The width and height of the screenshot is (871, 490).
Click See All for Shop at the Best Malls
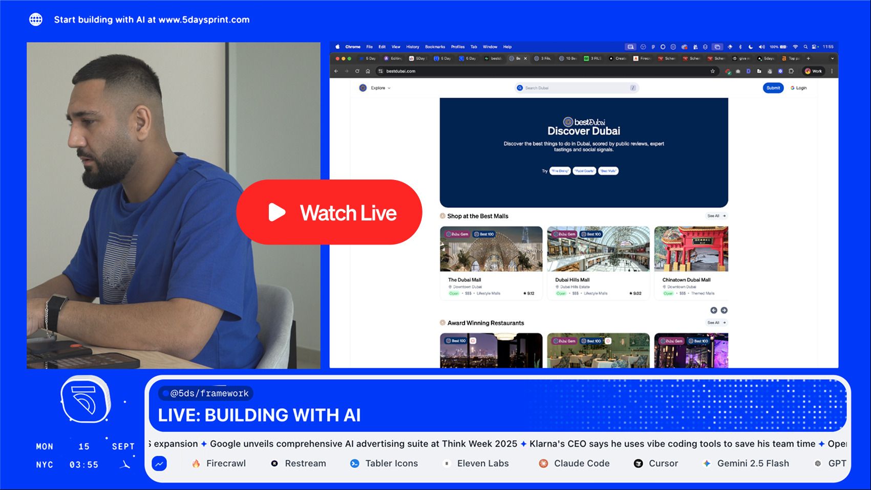coord(717,216)
